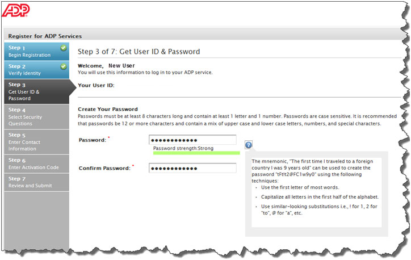
Task: Click the Register for ADP Services header
Action: (45, 36)
